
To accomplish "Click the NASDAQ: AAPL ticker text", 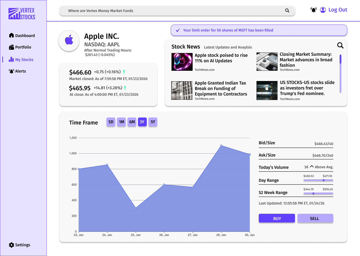I will point(102,44).
